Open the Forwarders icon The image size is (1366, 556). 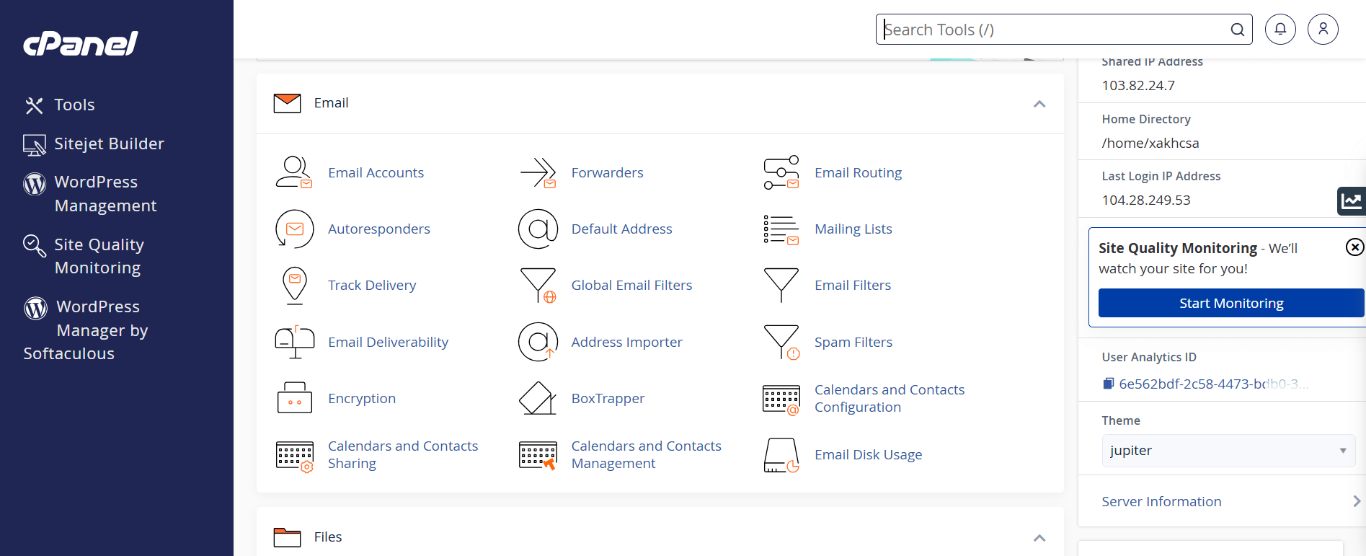(538, 173)
